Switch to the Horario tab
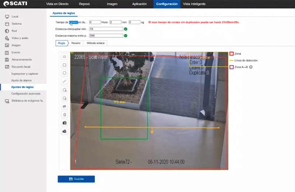Viewport: 295px width, 192px height. (x=76, y=43)
